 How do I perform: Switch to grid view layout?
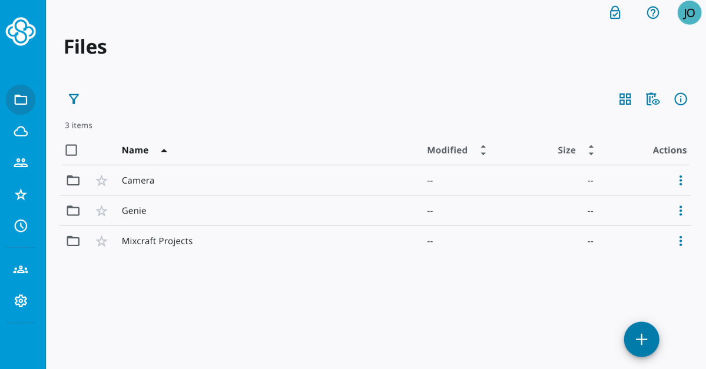point(625,99)
